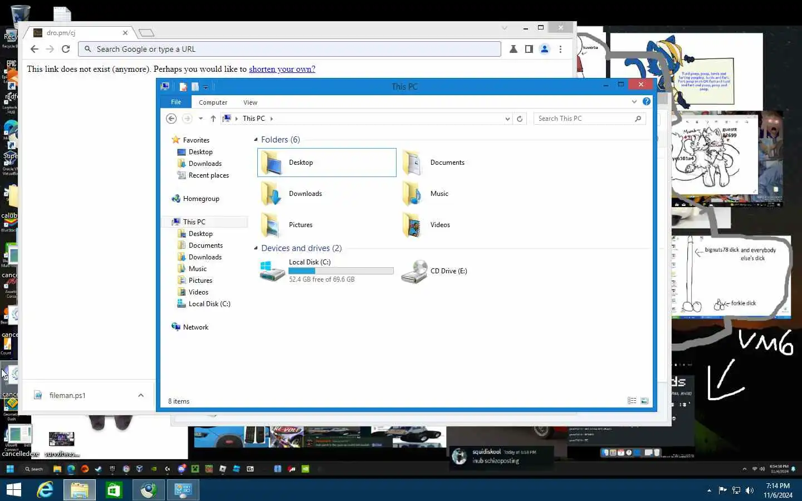Go back in the Explorer window
The width and height of the screenshot is (802, 501).
click(x=172, y=119)
